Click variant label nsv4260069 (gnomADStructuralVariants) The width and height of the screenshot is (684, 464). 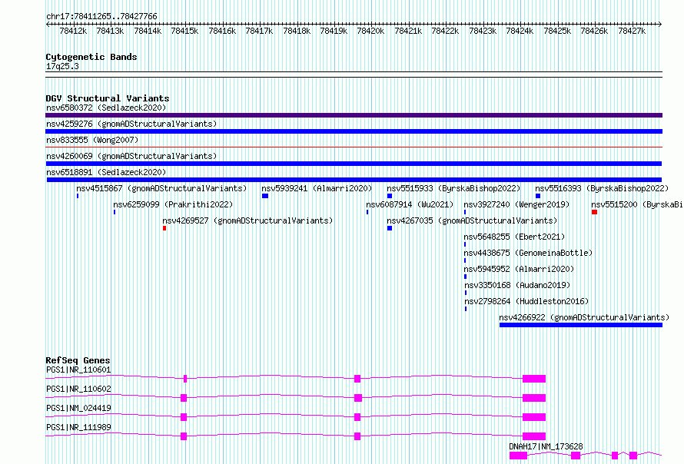click(x=131, y=156)
